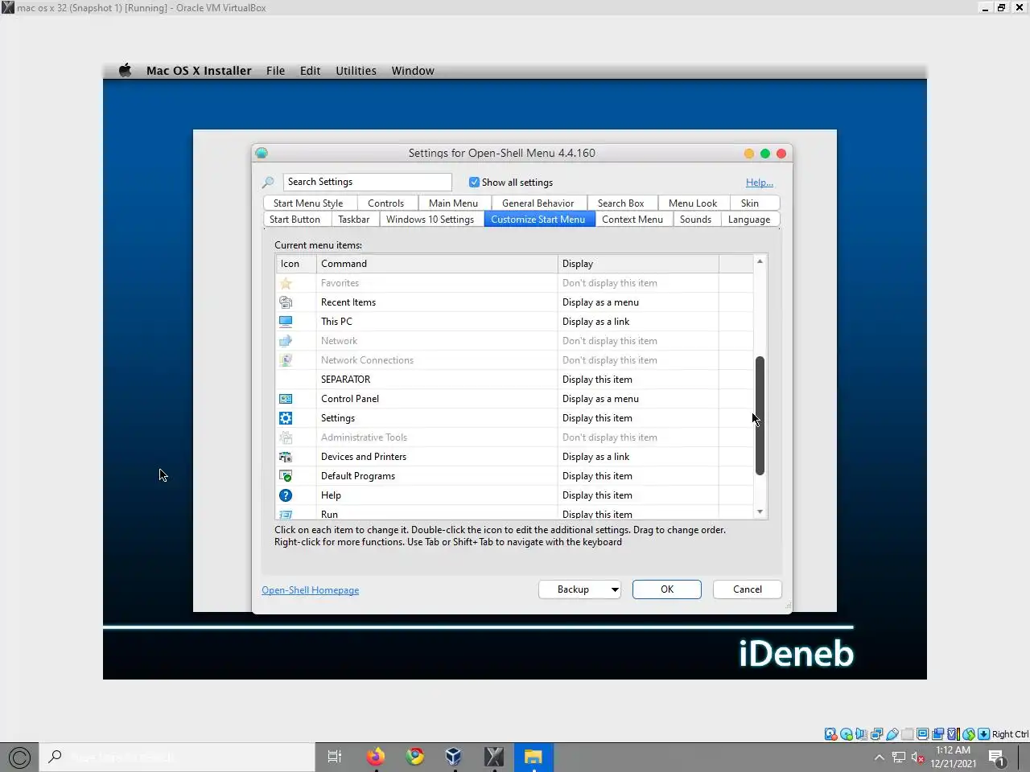Switch to the Menu Look tab
1030x772 pixels.
(693, 203)
